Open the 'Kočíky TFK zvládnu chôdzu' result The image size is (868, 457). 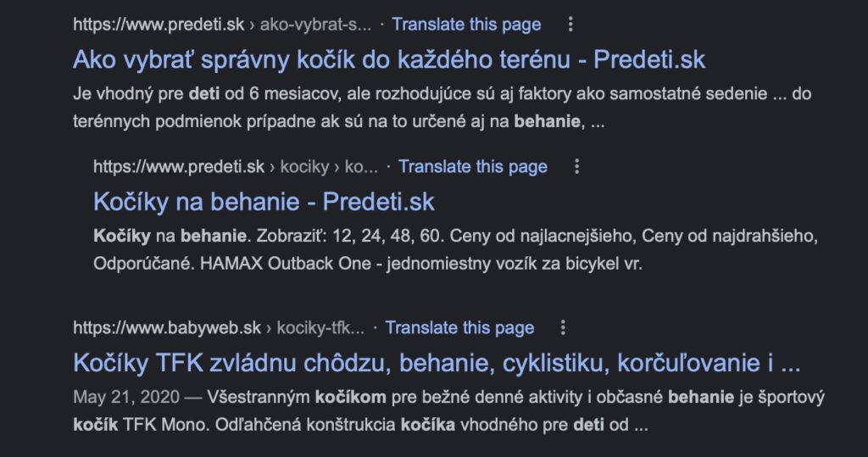pyautogui.click(x=437, y=363)
